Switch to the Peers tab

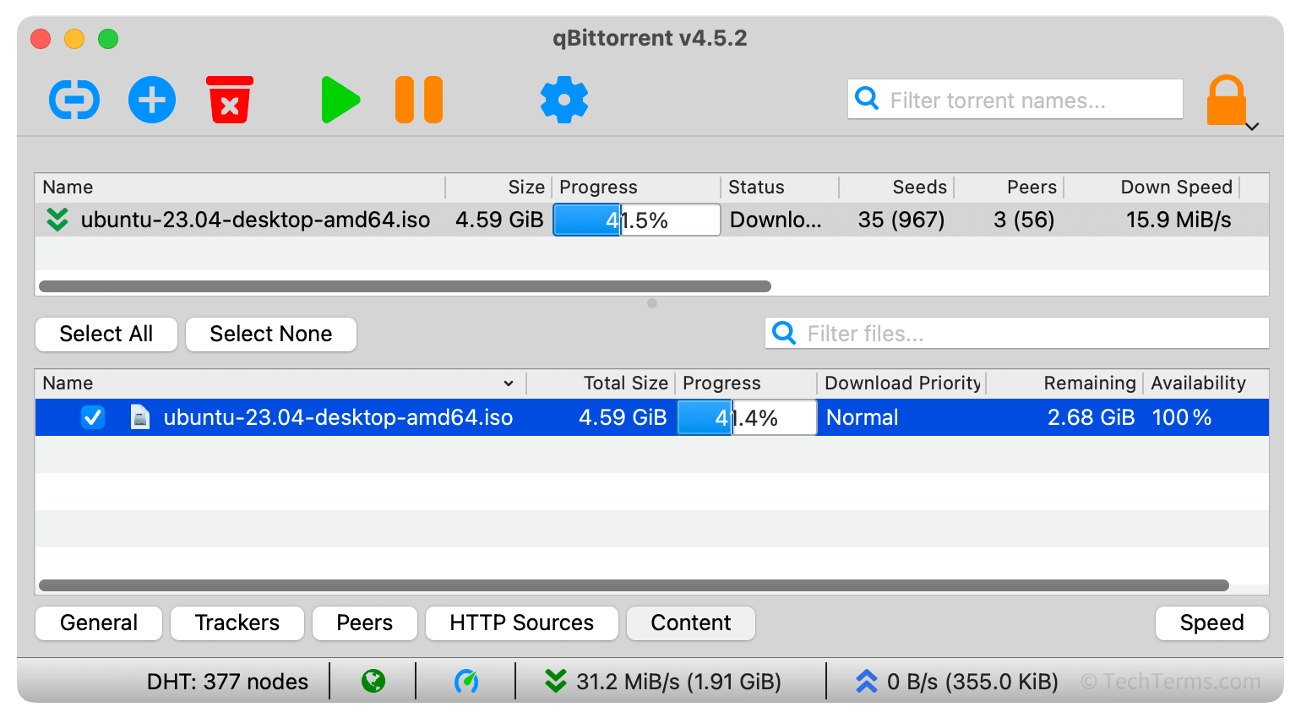365,623
